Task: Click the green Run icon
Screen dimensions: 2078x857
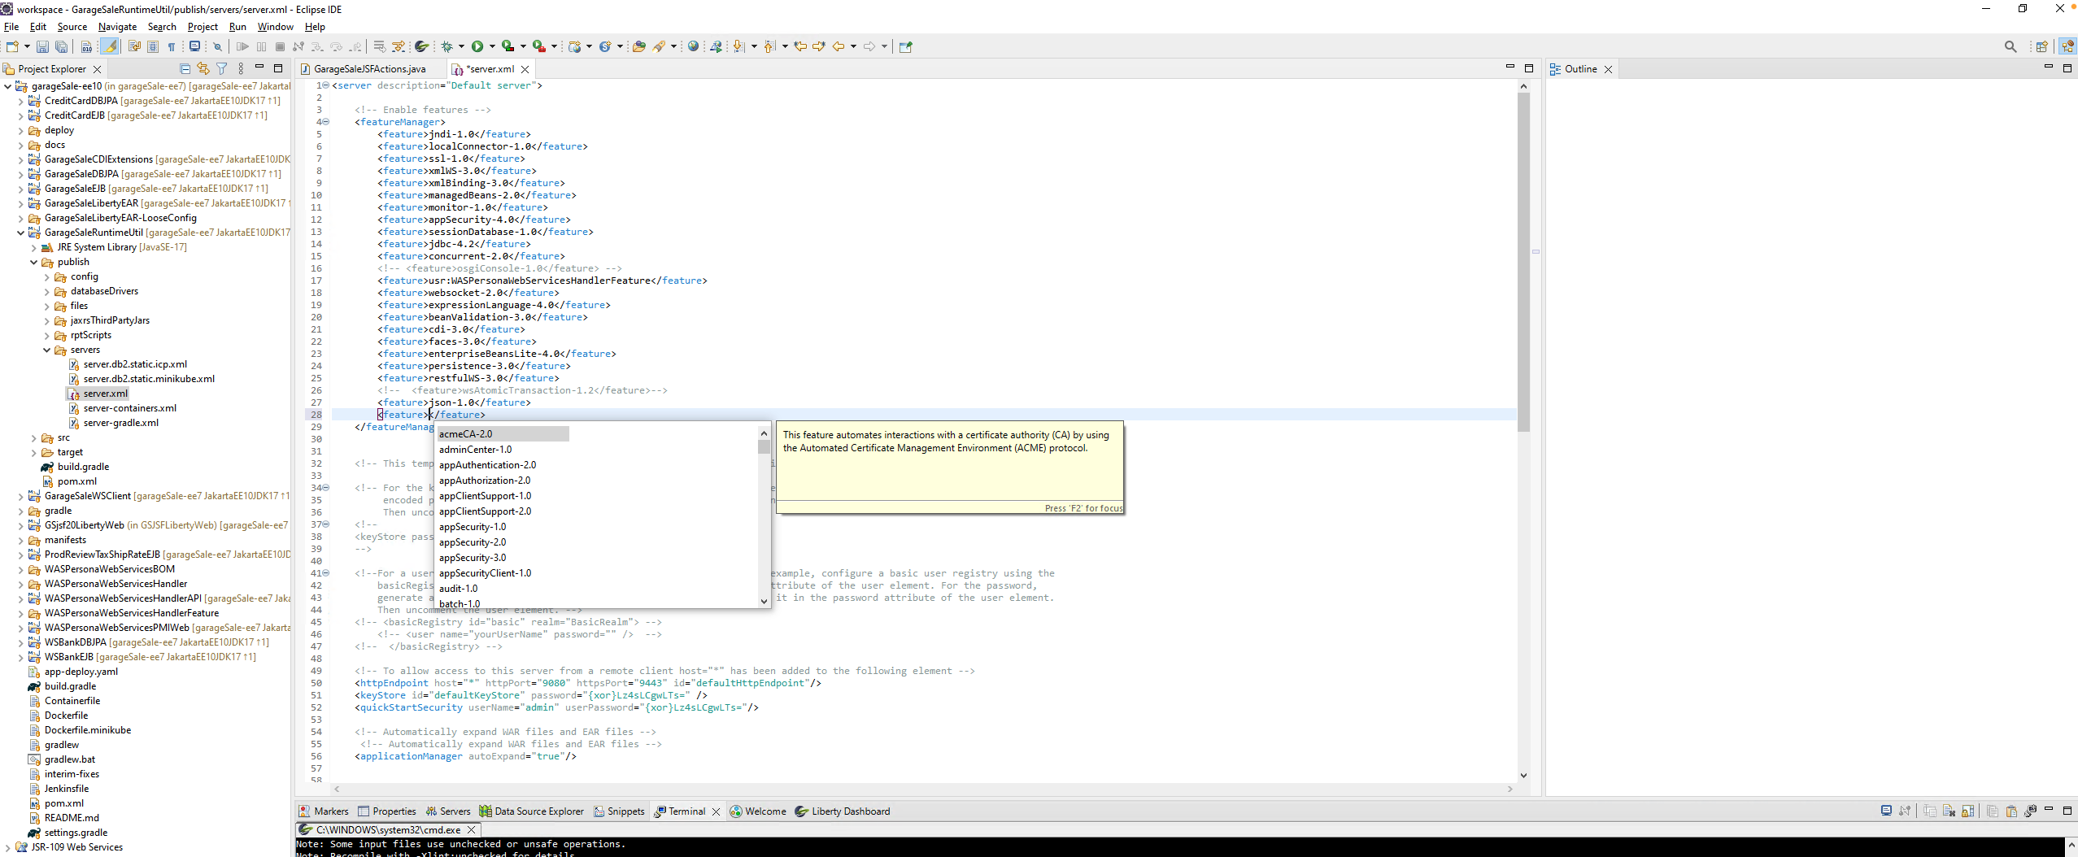Action: point(479,46)
